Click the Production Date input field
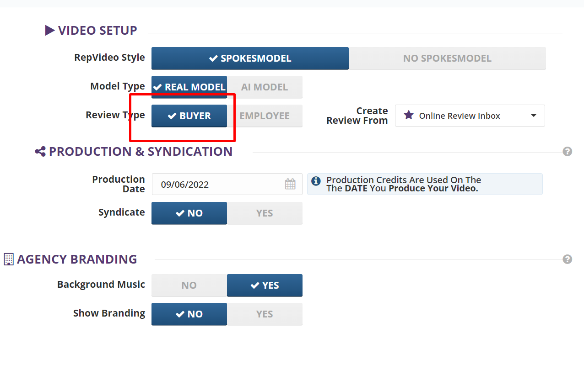 pos(220,185)
